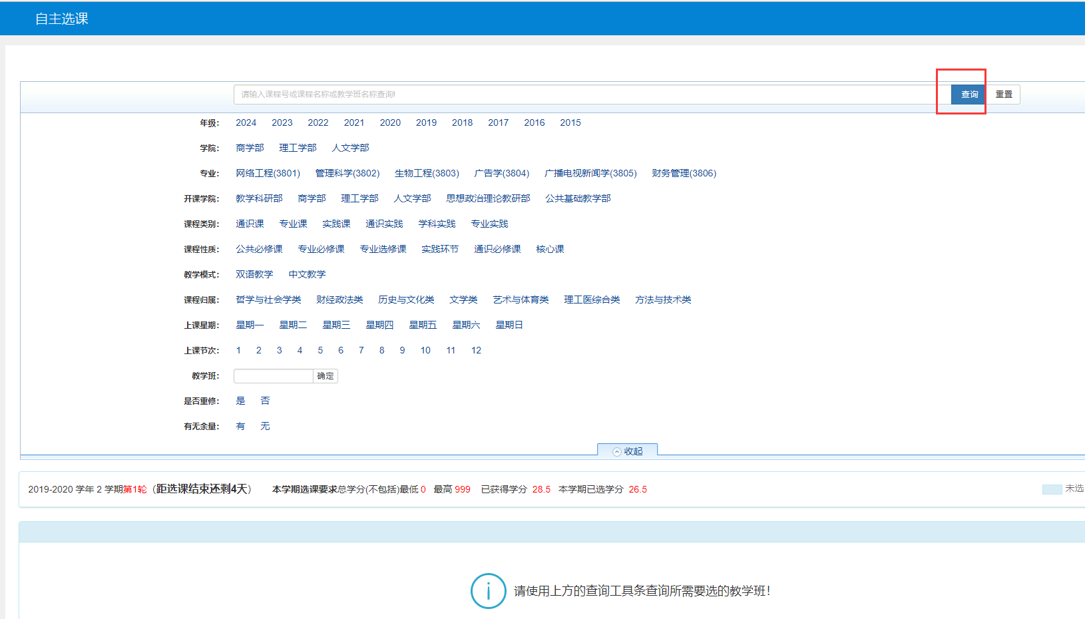The height and width of the screenshot is (619, 1085).
Task: Click the blue info circle icon
Action: coord(488,590)
